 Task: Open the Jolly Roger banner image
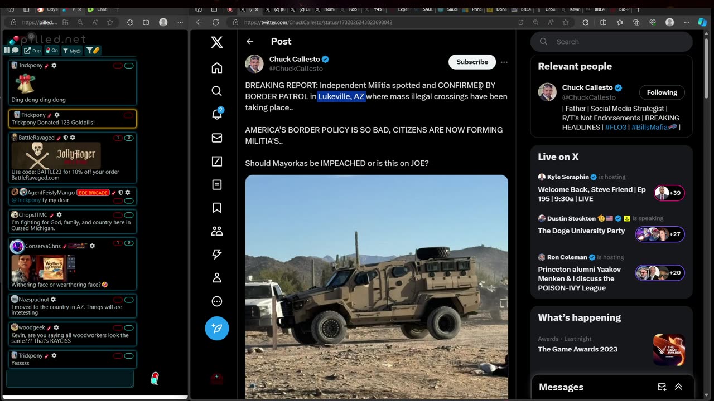tap(56, 155)
